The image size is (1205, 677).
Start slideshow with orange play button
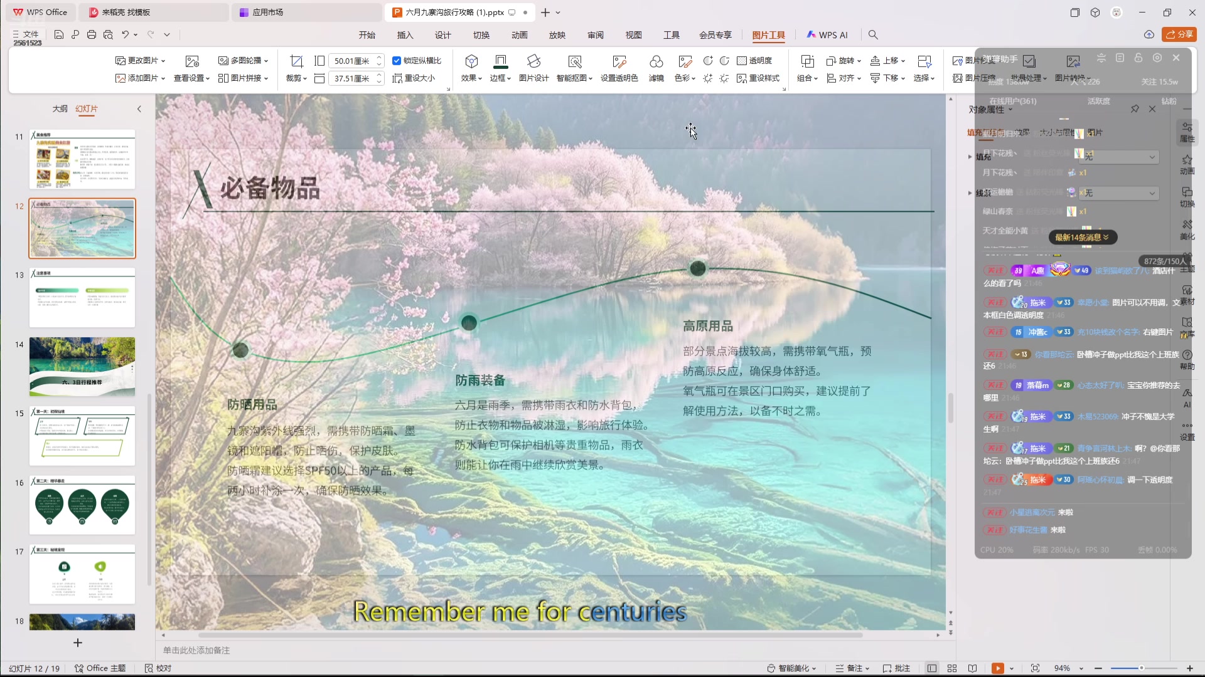tap(997, 668)
